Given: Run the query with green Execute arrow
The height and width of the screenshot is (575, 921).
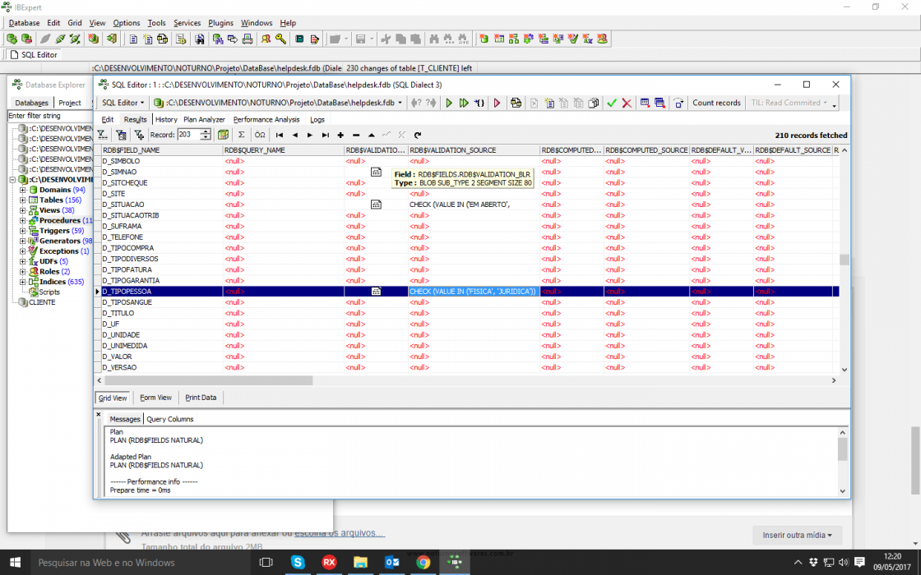Looking at the screenshot, I should 449,103.
